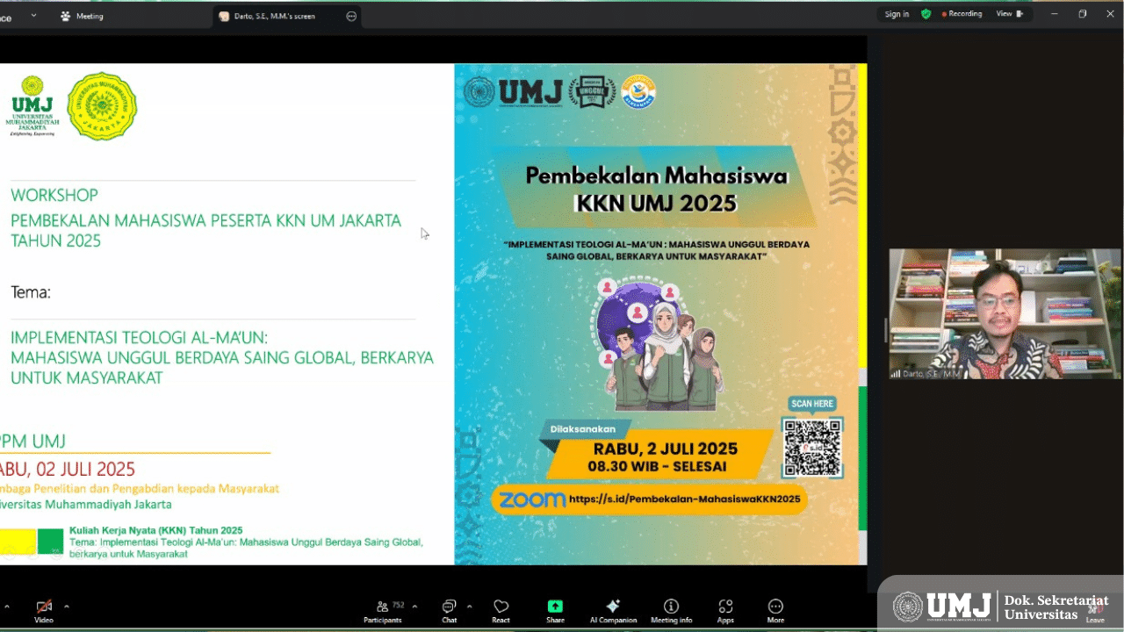The width and height of the screenshot is (1124, 632).
Task: Click the "IMPLEMENTASI TEOLOGI AL-MA'UN:" line
Action: (x=140, y=337)
